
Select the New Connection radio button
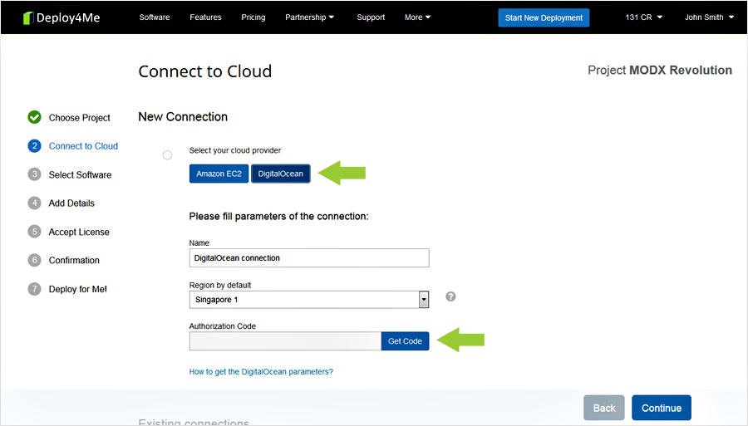[x=168, y=155]
